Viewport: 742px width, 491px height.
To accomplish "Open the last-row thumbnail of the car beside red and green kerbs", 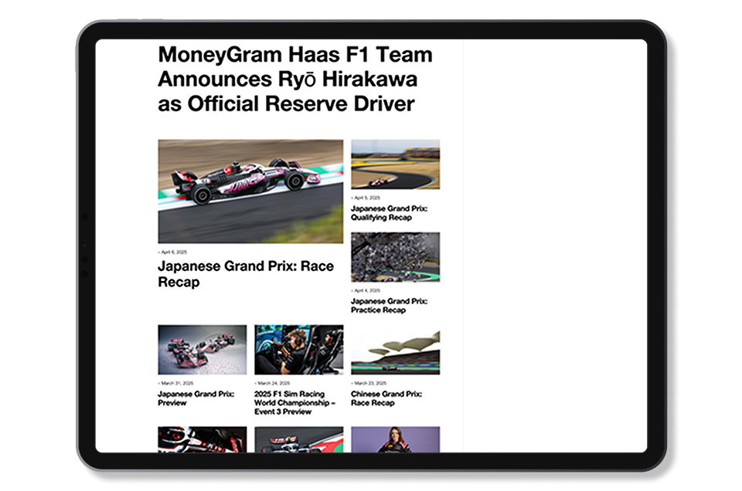I will (x=298, y=439).
